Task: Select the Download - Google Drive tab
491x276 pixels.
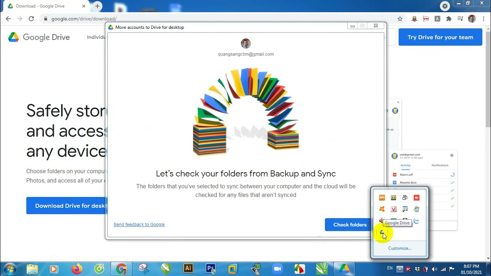Action: click(46, 6)
